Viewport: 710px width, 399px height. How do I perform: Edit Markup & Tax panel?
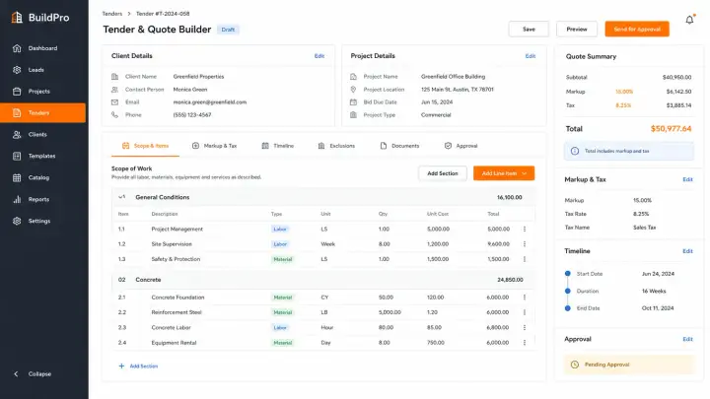[x=687, y=179]
